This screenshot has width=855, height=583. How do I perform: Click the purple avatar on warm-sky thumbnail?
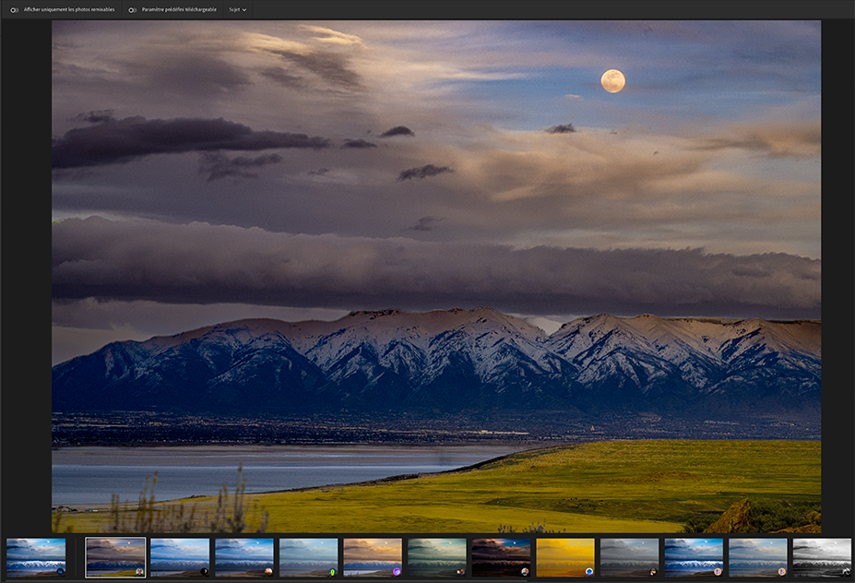(x=397, y=572)
